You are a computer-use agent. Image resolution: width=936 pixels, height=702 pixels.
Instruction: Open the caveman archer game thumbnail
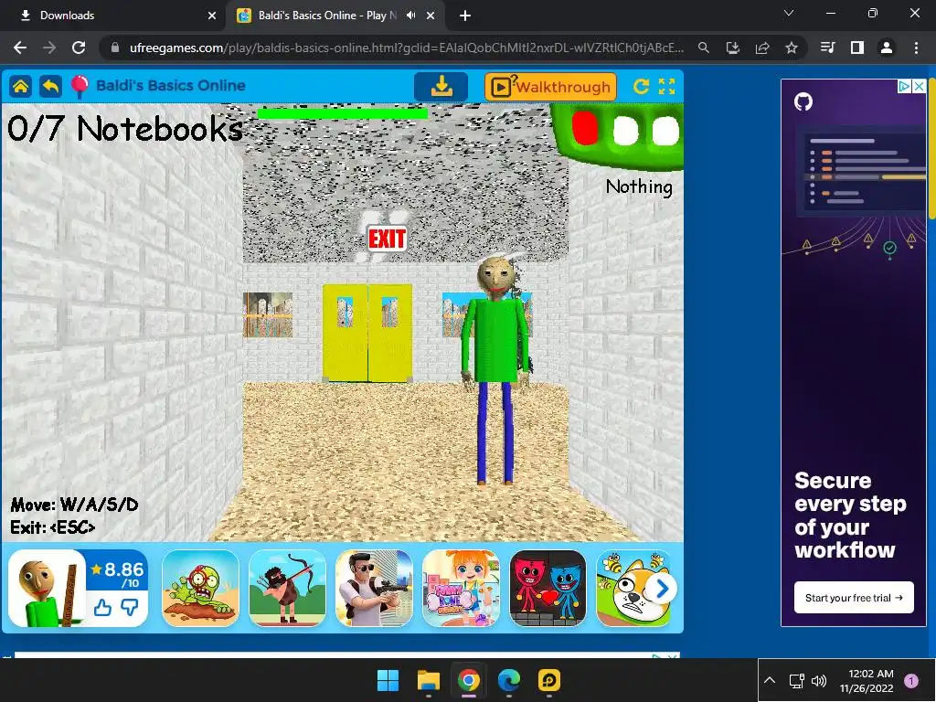[287, 589]
